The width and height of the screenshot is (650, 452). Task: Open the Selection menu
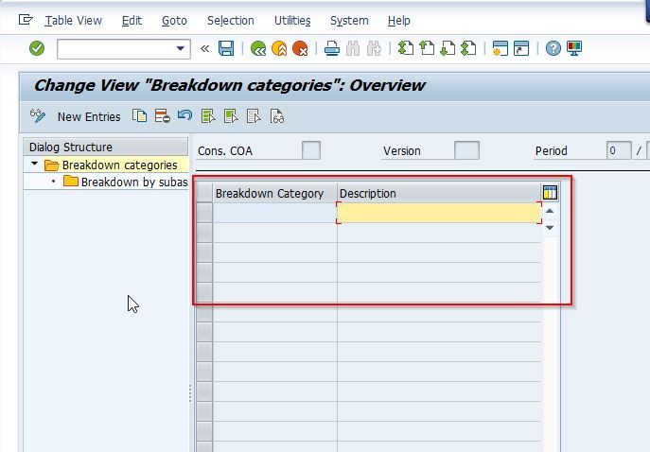[x=231, y=20]
